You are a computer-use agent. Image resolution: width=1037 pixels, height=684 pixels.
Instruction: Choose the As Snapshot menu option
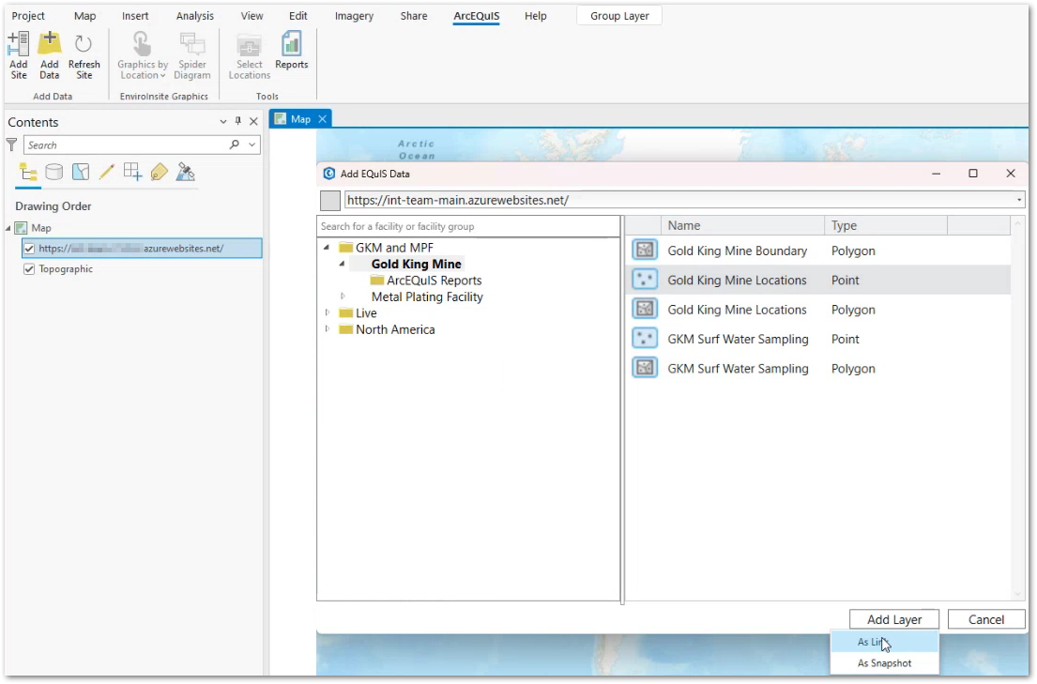[884, 663]
